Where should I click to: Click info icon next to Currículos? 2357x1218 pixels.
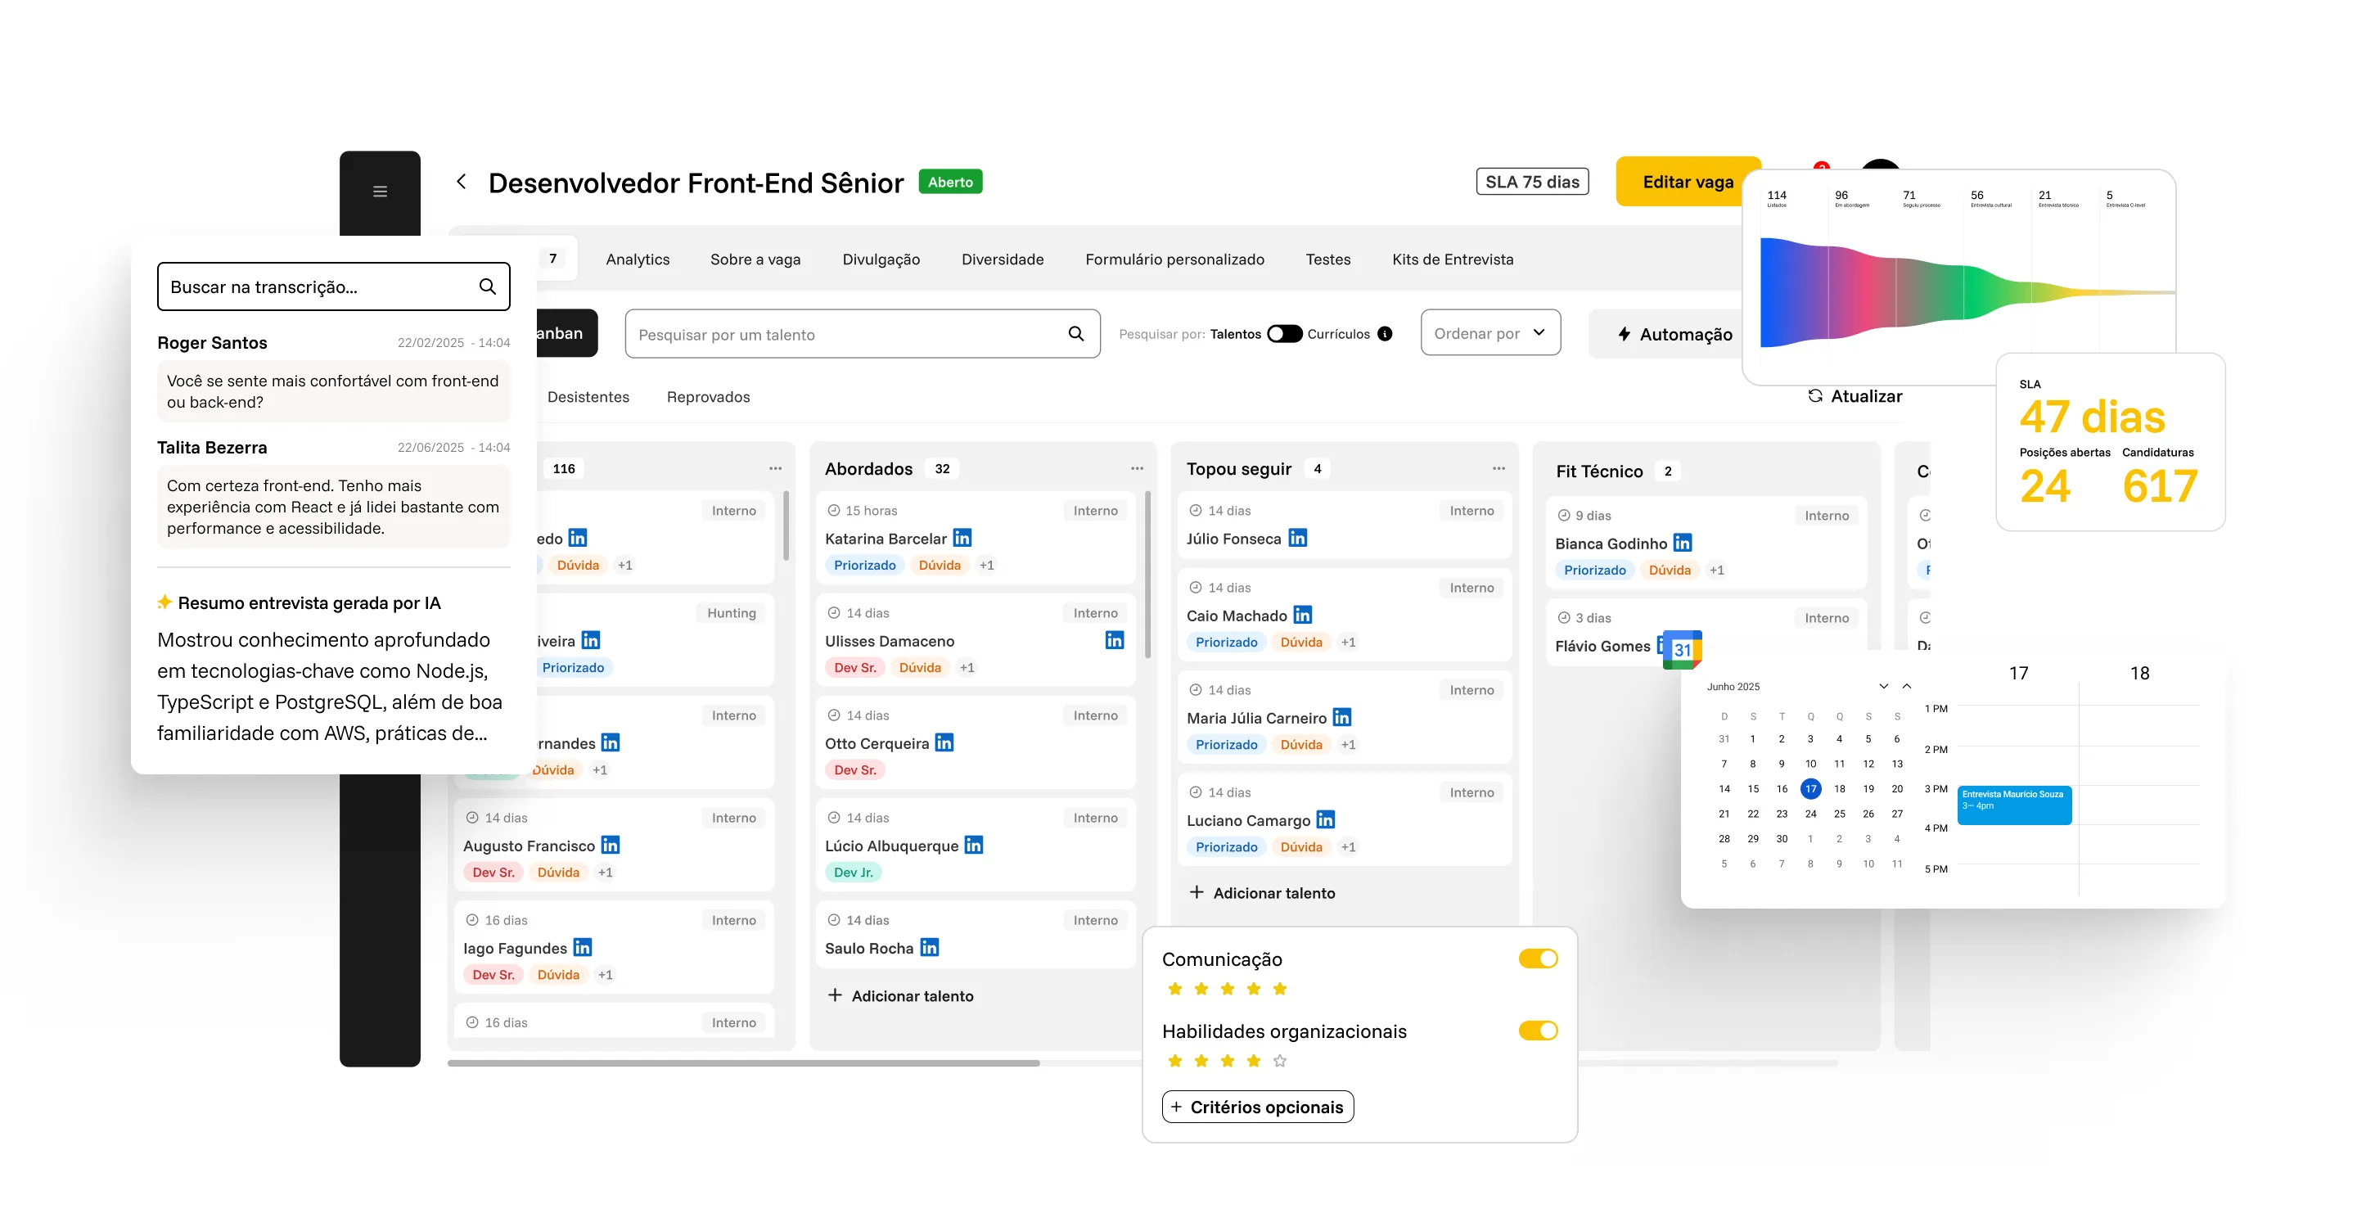(1386, 334)
